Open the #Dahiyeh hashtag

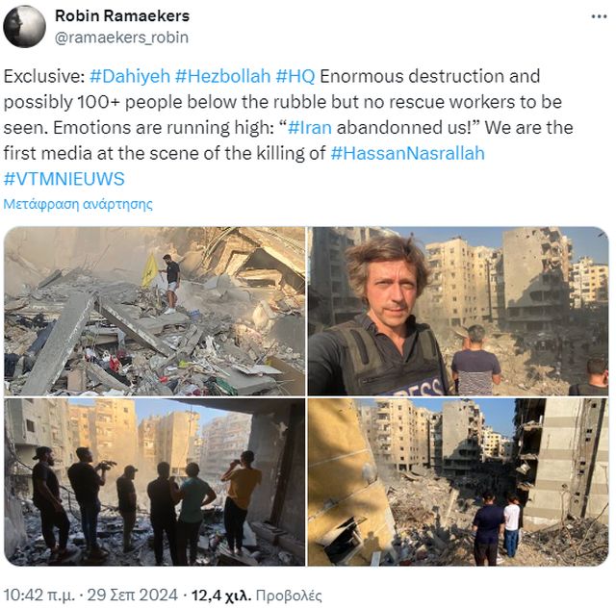(x=130, y=76)
